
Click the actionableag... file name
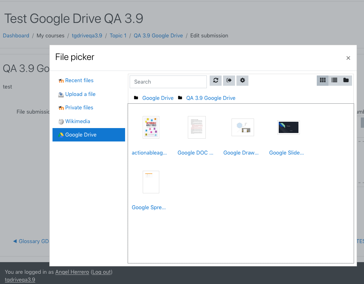[149, 153]
